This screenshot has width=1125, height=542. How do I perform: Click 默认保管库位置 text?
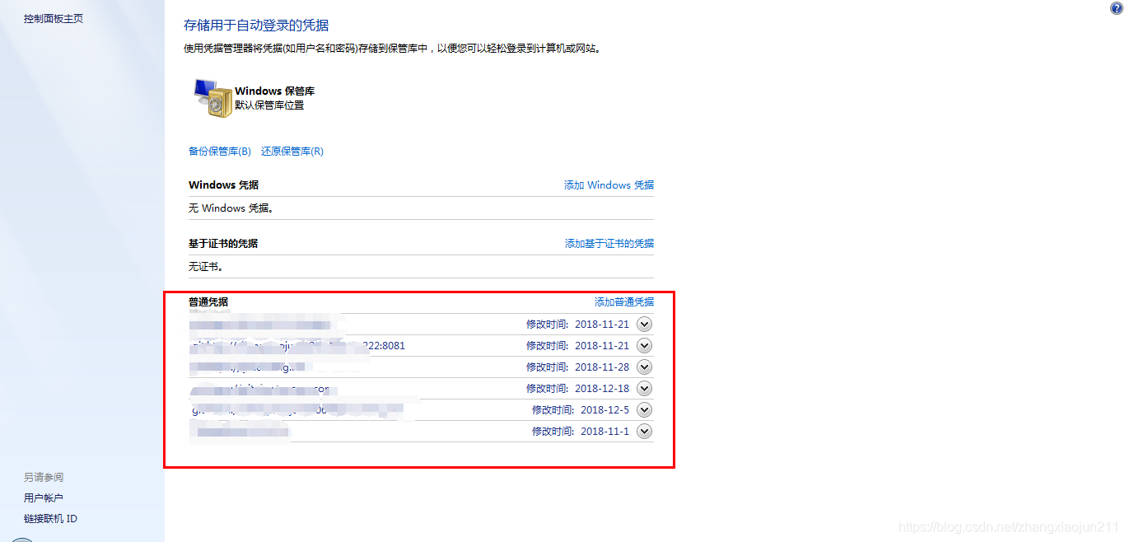(269, 105)
